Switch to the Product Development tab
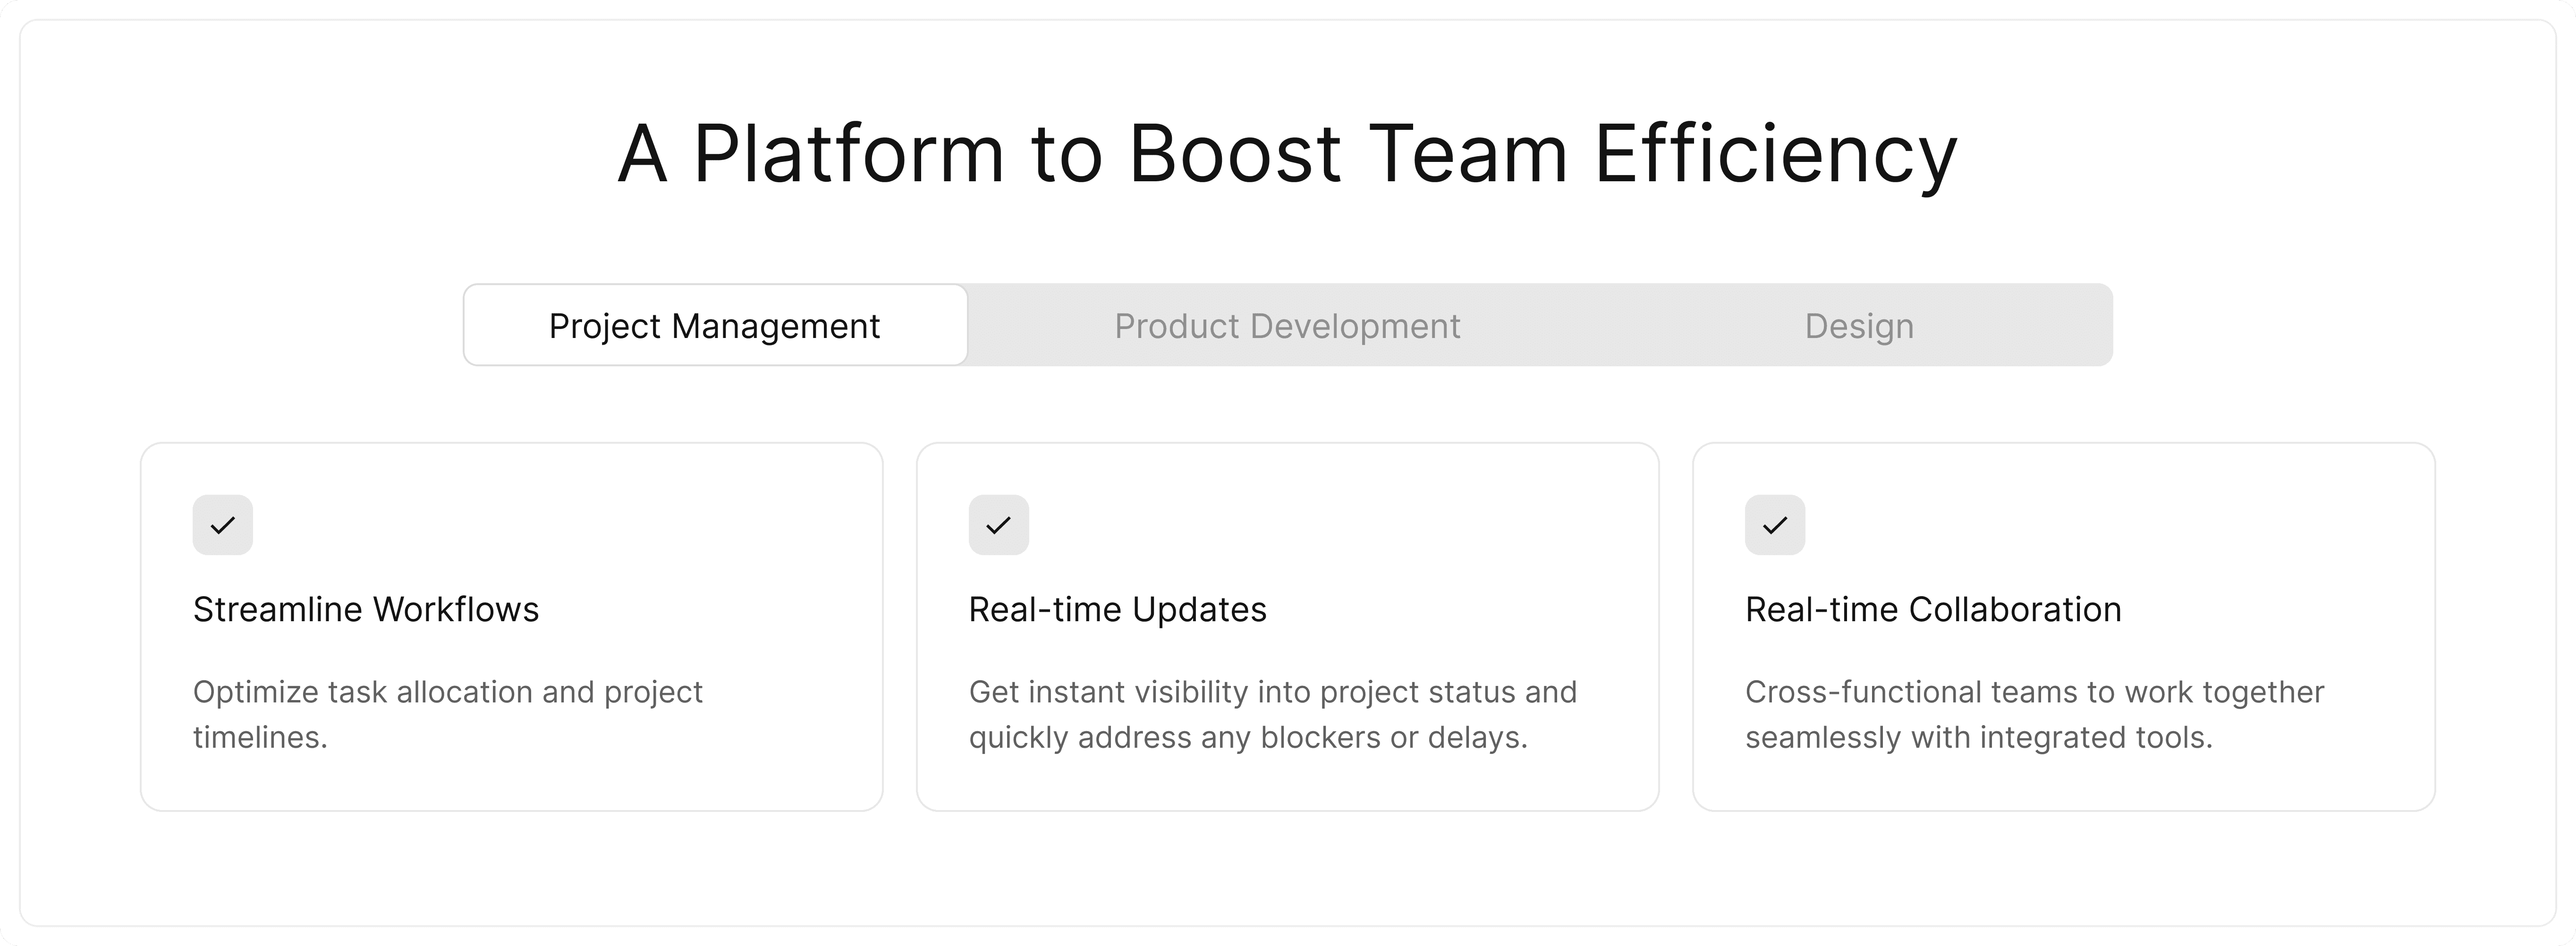This screenshot has width=2576, height=946. pos(1287,326)
